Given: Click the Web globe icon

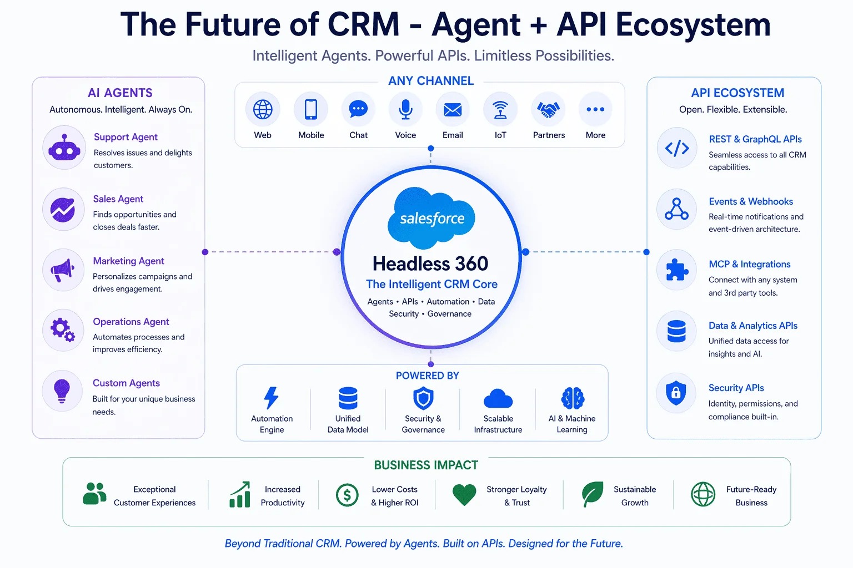Looking at the screenshot, I should [x=263, y=109].
